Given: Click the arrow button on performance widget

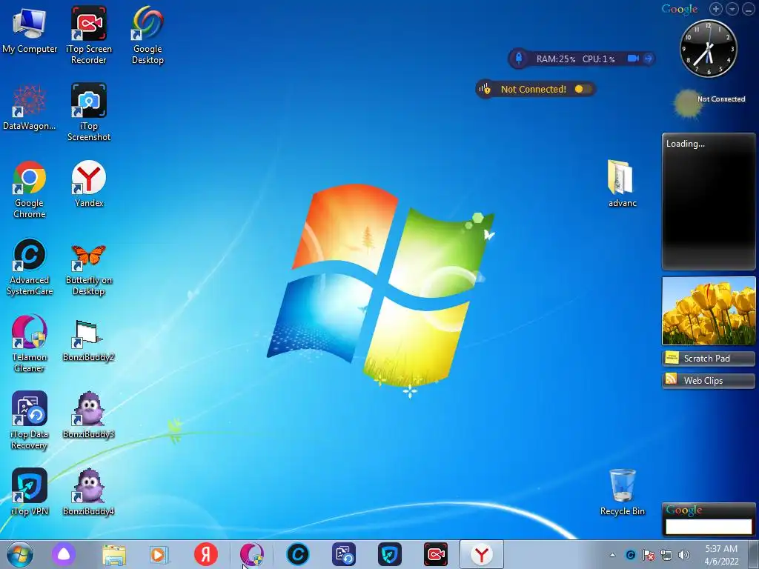Looking at the screenshot, I should [649, 59].
